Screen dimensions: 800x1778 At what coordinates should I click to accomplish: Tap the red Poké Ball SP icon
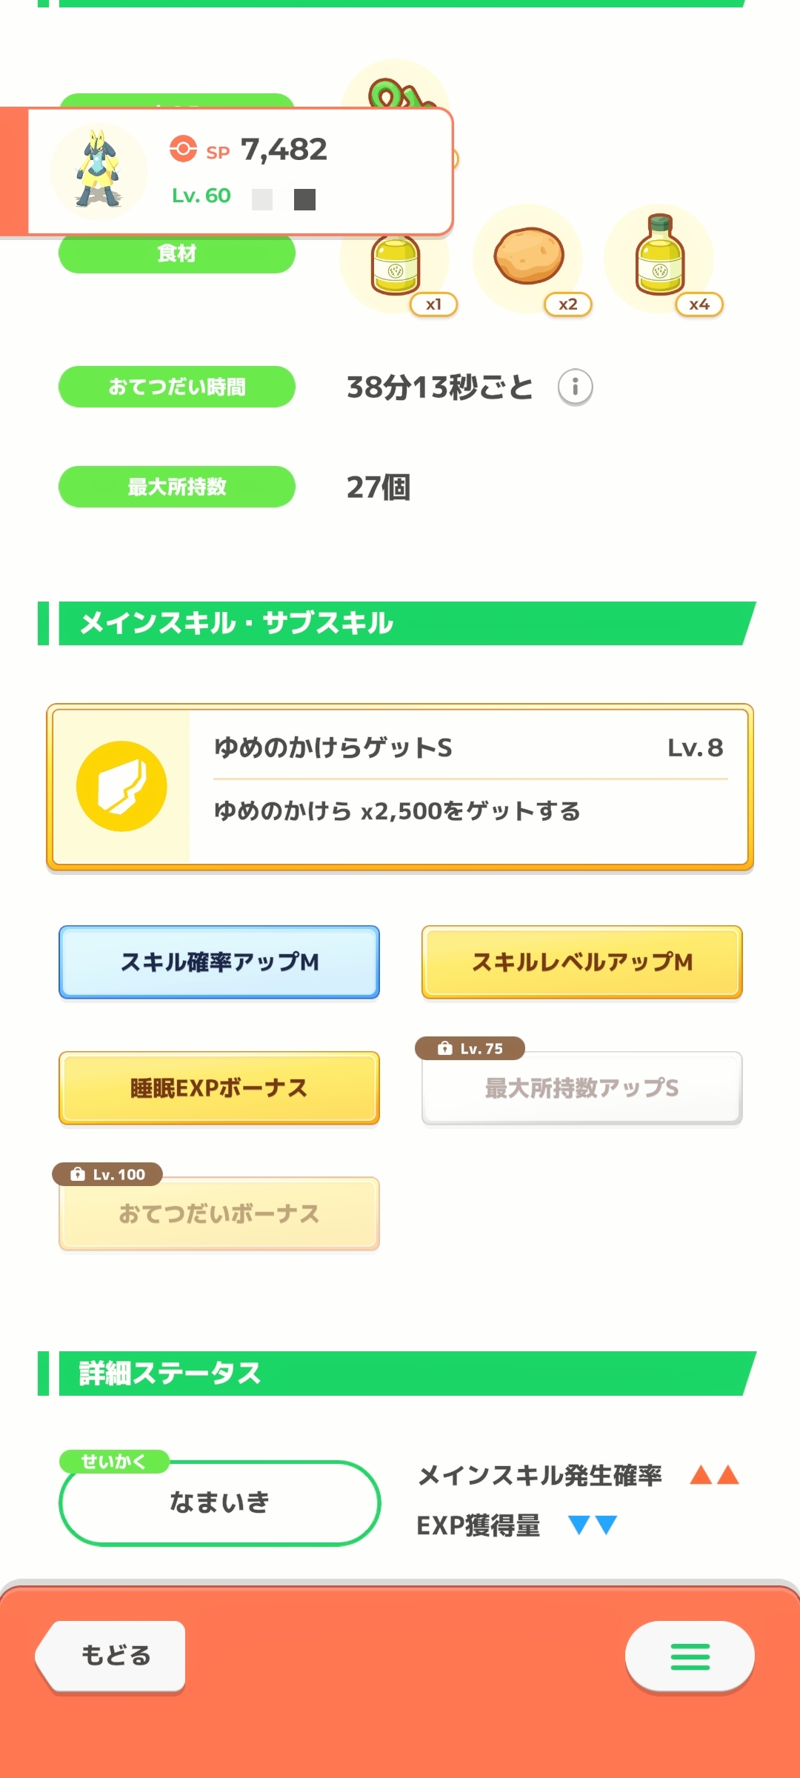(183, 148)
